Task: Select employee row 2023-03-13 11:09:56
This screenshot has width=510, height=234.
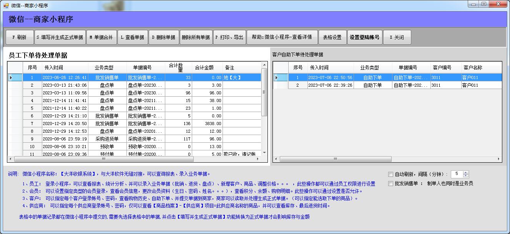Action: click(x=134, y=93)
